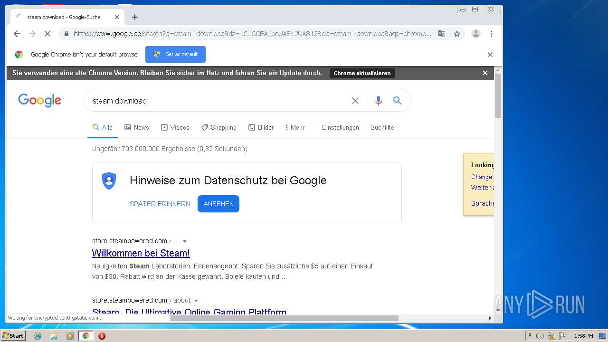The height and width of the screenshot is (342, 608).
Task: Dismiss the default browser notification bar
Action: 490,55
